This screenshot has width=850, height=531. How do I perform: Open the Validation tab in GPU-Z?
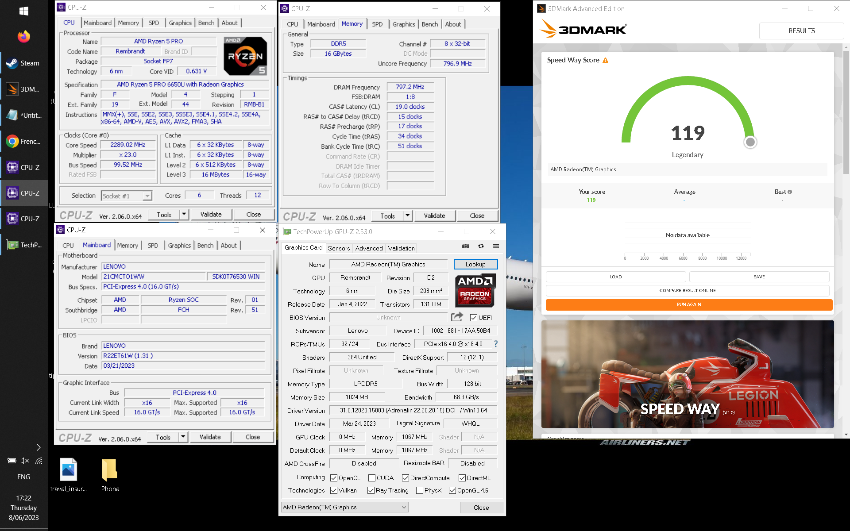tap(402, 248)
